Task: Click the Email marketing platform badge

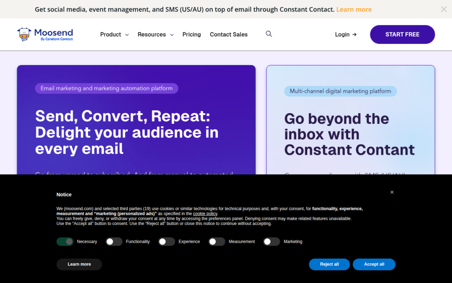Action: point(106,88)
